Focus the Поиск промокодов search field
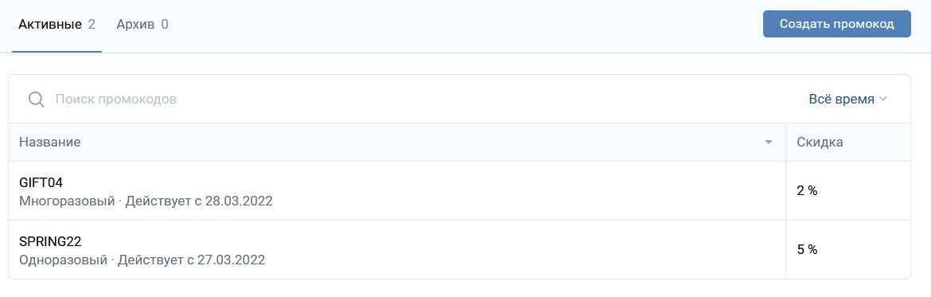The height and width of the screenshot is (297, 931). [x=415, y=100]
